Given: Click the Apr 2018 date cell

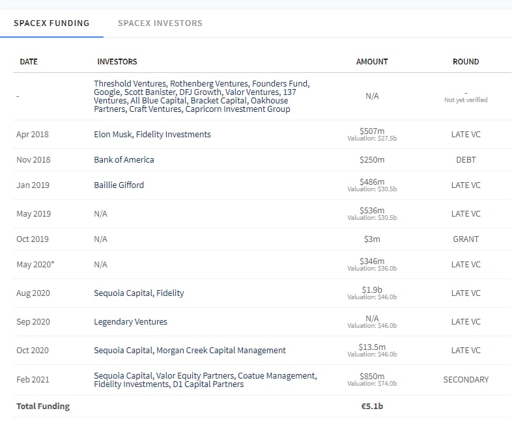Looking at the screenshot, I should coord(33,134).
